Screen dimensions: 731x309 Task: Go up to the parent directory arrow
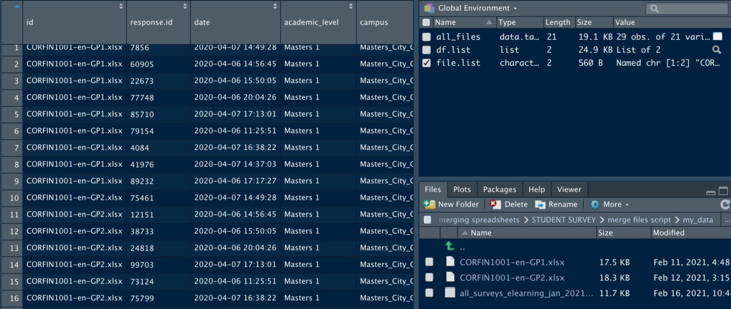click(450, 246)
